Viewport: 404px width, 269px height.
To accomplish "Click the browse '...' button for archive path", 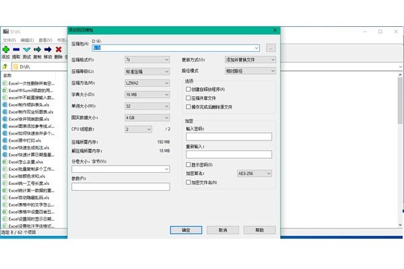I will pyautogui.click(x=270, y=48).
